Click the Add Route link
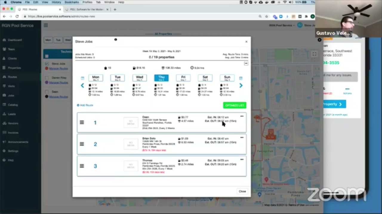The image size is (382, 214). pyautogui.click(x=85, y=105)
